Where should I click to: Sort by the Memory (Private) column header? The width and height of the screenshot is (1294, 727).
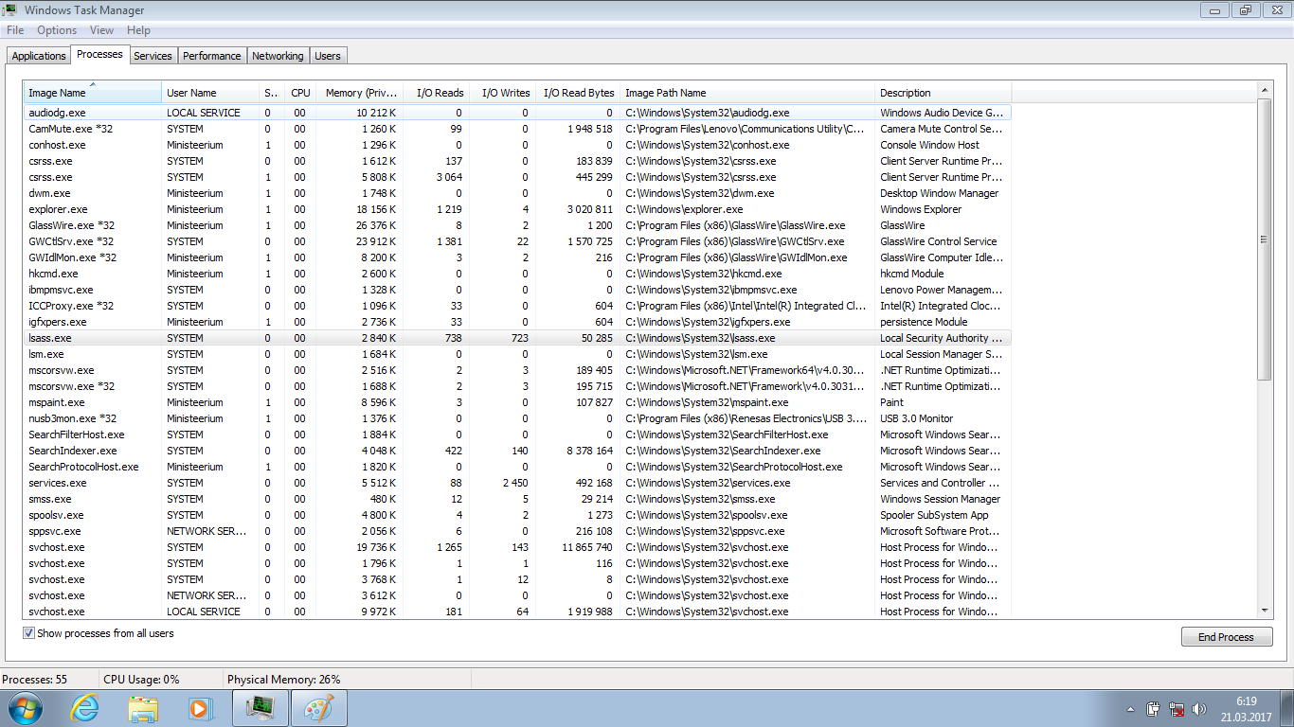[x=360, y=93]
